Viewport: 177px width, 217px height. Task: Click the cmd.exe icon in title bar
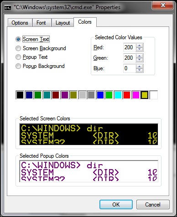tap(8, 8)
